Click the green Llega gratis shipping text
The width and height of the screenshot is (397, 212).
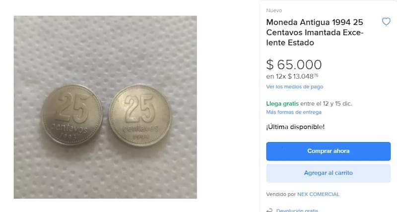click(282, 104)
